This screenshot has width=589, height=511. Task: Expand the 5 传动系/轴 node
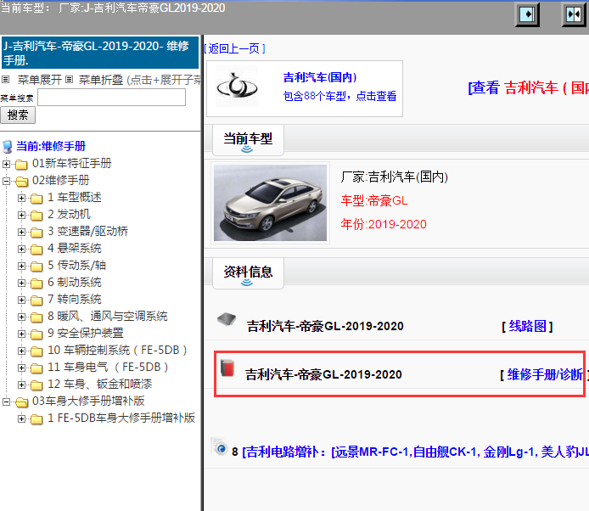coord(21,266)
